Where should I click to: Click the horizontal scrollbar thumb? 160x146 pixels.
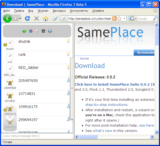(x=88, y=137)
